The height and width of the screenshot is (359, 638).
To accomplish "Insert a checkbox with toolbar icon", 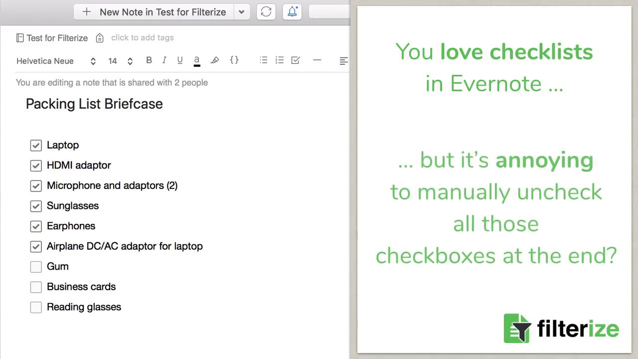I will click(296, 60).
